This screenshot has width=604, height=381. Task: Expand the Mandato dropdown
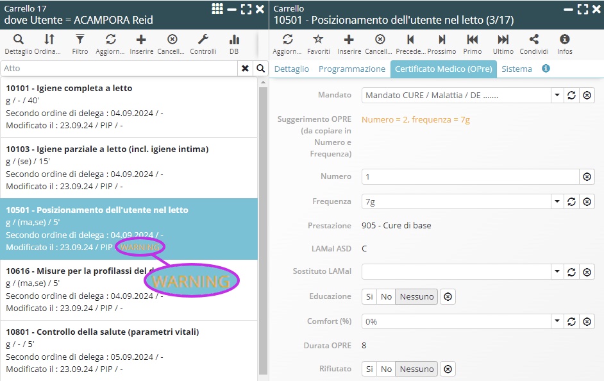pyautogui.click(x=557, y=96)
